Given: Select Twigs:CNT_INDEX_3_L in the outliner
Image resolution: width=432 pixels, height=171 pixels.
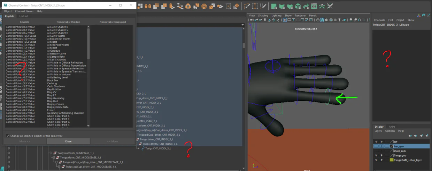Looking at the screenshot, I should pyautogui.click(x=159, y=148).
